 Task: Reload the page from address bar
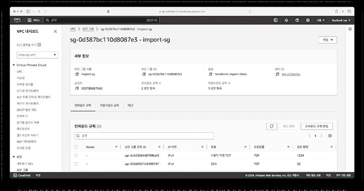click(x=250, y=11)
